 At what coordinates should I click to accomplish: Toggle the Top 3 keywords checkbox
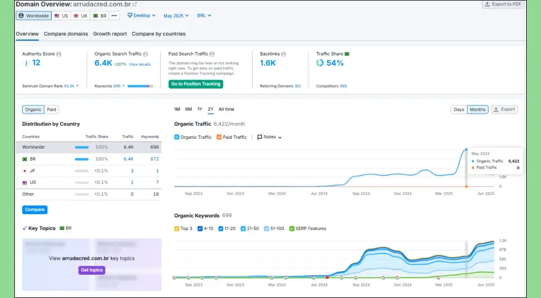(x=176, y=228)
